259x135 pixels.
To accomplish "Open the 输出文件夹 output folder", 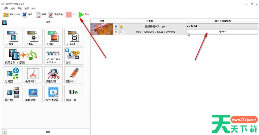I will 11,15.
